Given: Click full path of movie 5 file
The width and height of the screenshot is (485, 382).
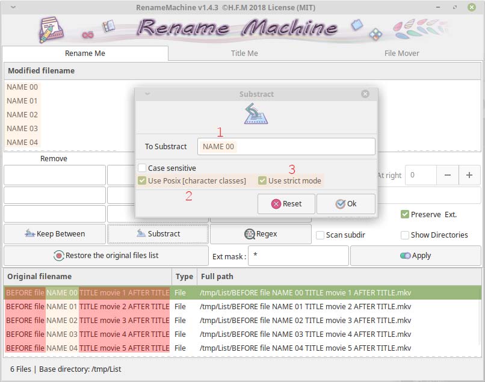Looking at the screenshot, I should [x=305, y=348].
